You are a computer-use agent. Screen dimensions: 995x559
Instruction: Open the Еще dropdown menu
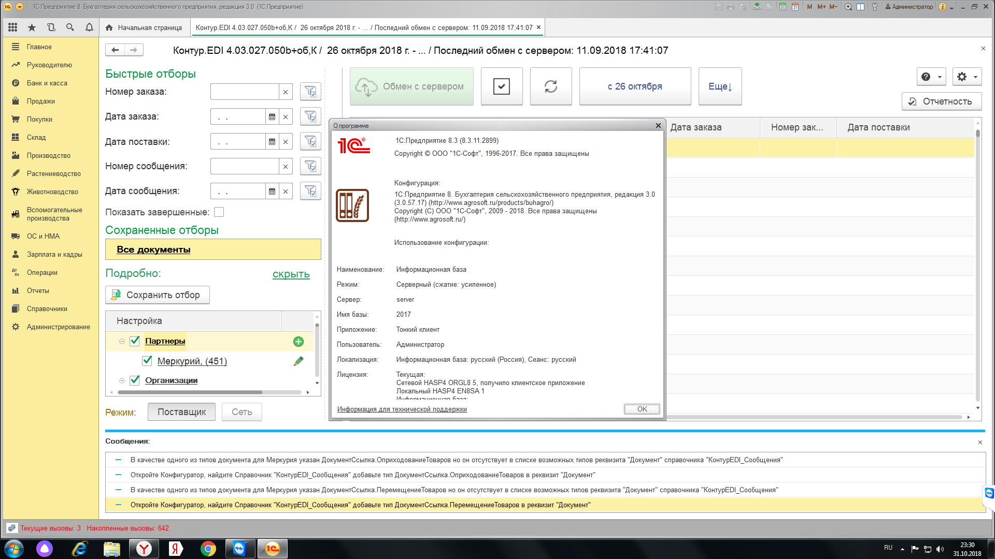click(x=720, y=86)
